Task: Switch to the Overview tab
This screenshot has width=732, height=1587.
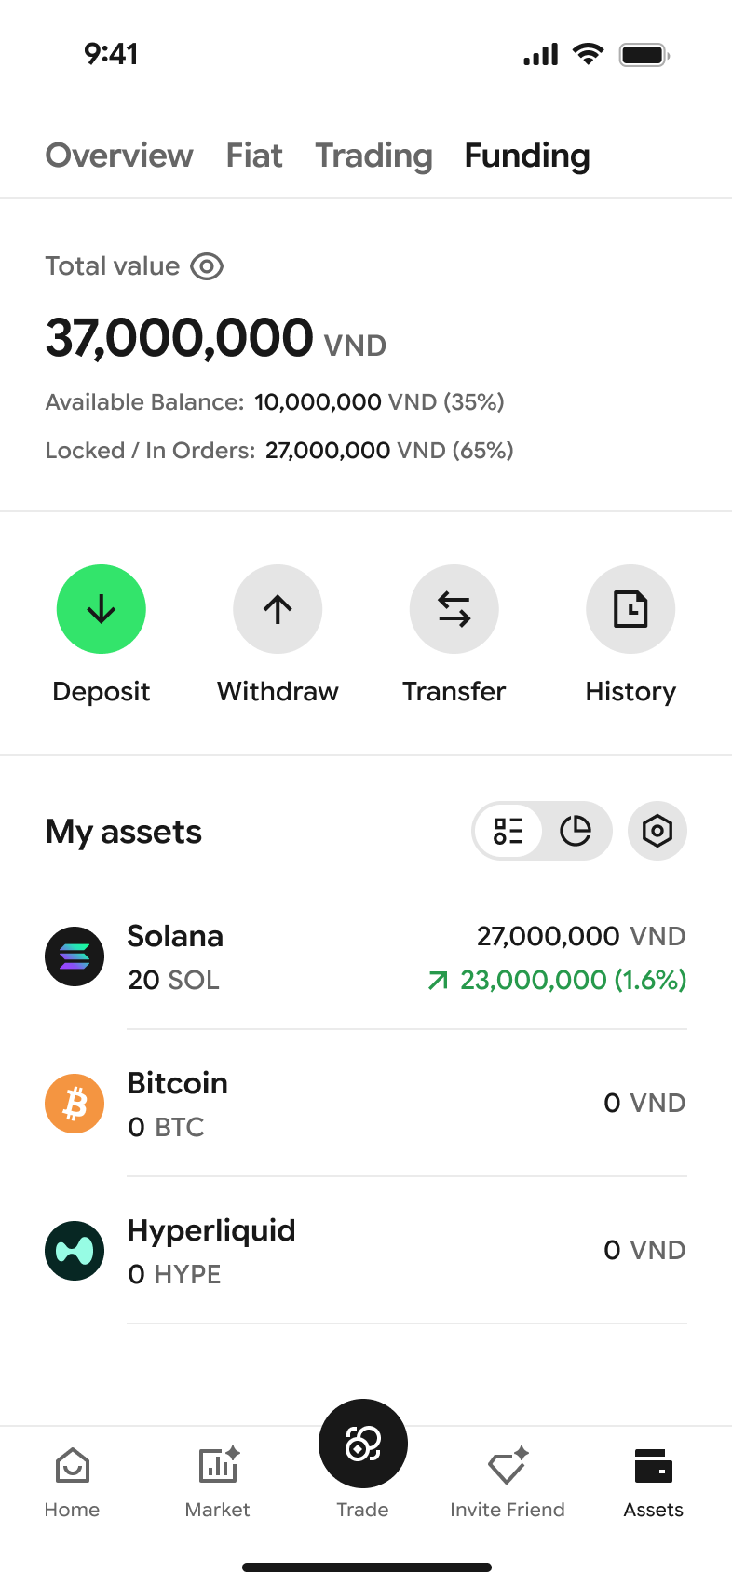Action: coord(119,156)
